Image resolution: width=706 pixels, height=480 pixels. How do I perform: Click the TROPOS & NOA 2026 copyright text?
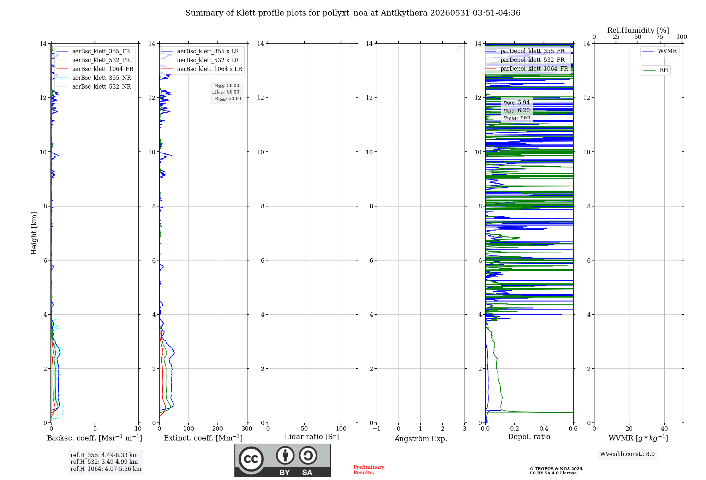[x=556, y=471]
